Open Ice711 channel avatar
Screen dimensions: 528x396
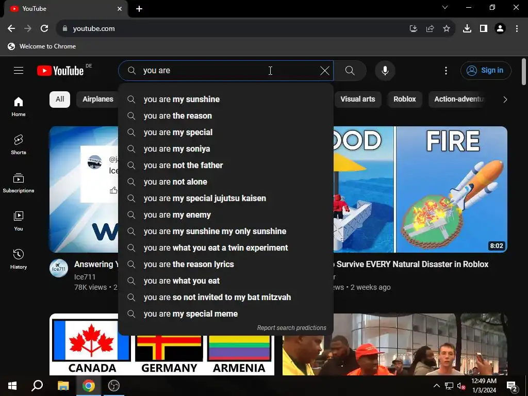pyautogui.click(x=59, y=268)
